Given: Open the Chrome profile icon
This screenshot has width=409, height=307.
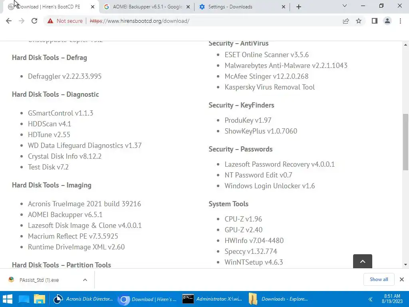Looking at the screenshot, I should point(387,21).
